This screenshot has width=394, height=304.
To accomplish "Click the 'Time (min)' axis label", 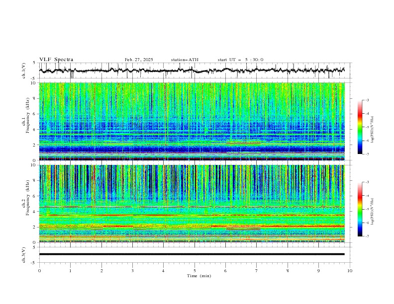I will pos(199,276).
